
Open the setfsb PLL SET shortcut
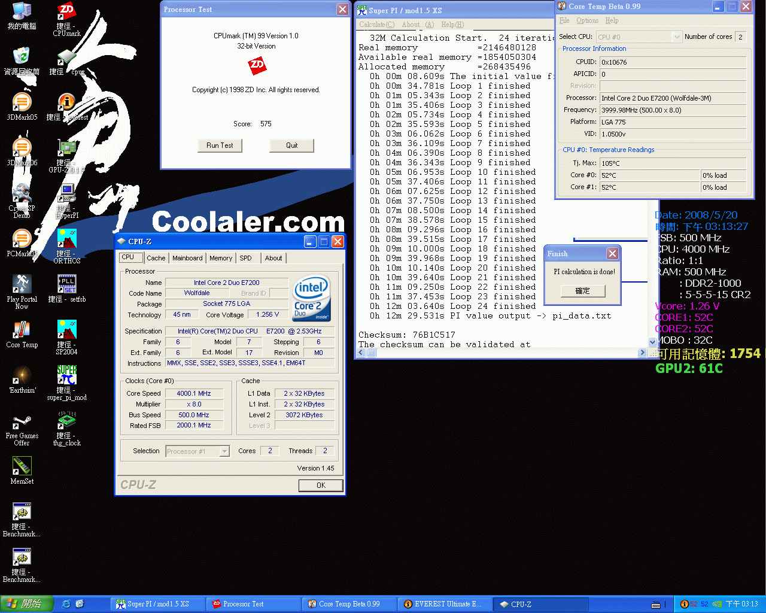(66, 289)
